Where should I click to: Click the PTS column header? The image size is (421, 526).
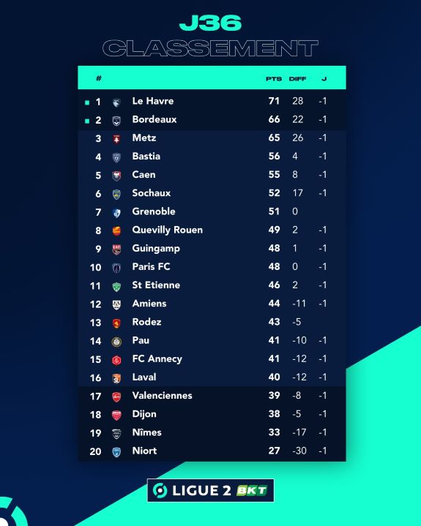click(274, 79)
